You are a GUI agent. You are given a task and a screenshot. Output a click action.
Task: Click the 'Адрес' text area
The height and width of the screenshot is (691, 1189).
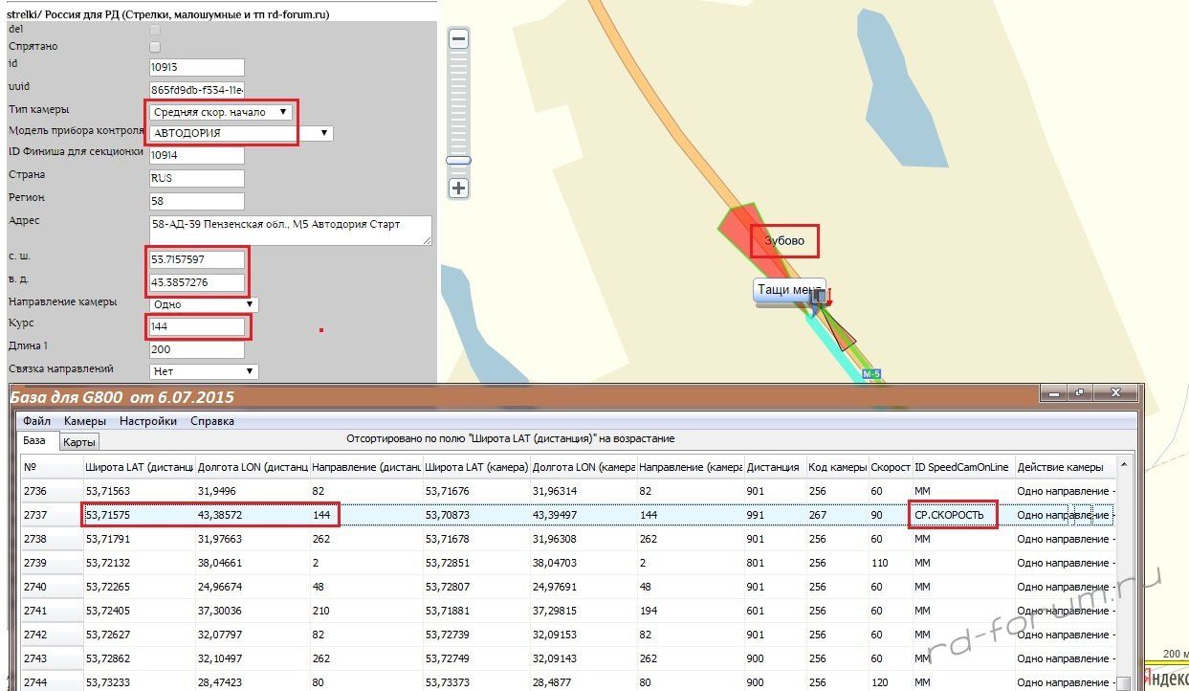pos(291,230)
